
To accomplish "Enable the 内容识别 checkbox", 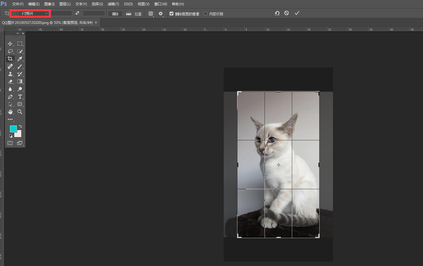I will tap(206, 13).
